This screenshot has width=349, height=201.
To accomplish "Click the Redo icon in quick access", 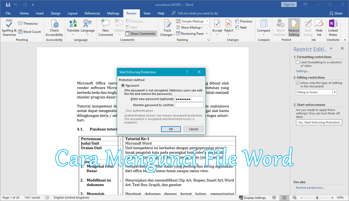I will (x=25, y=5).
